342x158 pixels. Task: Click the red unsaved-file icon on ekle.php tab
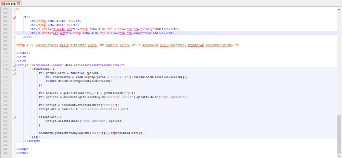[3, 4]
